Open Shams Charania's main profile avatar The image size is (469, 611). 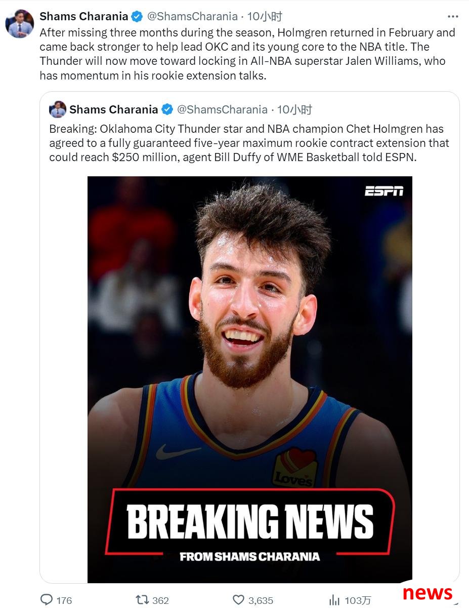point(20,24)
